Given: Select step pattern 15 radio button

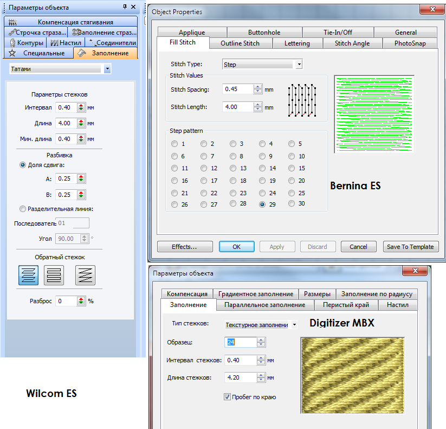Looking at the screenshot, I should [x=293, y=169].
